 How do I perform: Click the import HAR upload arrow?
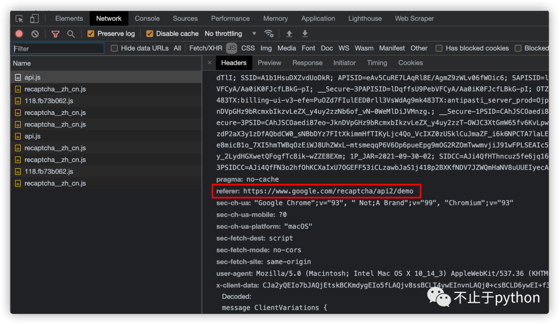click(289, 34)
